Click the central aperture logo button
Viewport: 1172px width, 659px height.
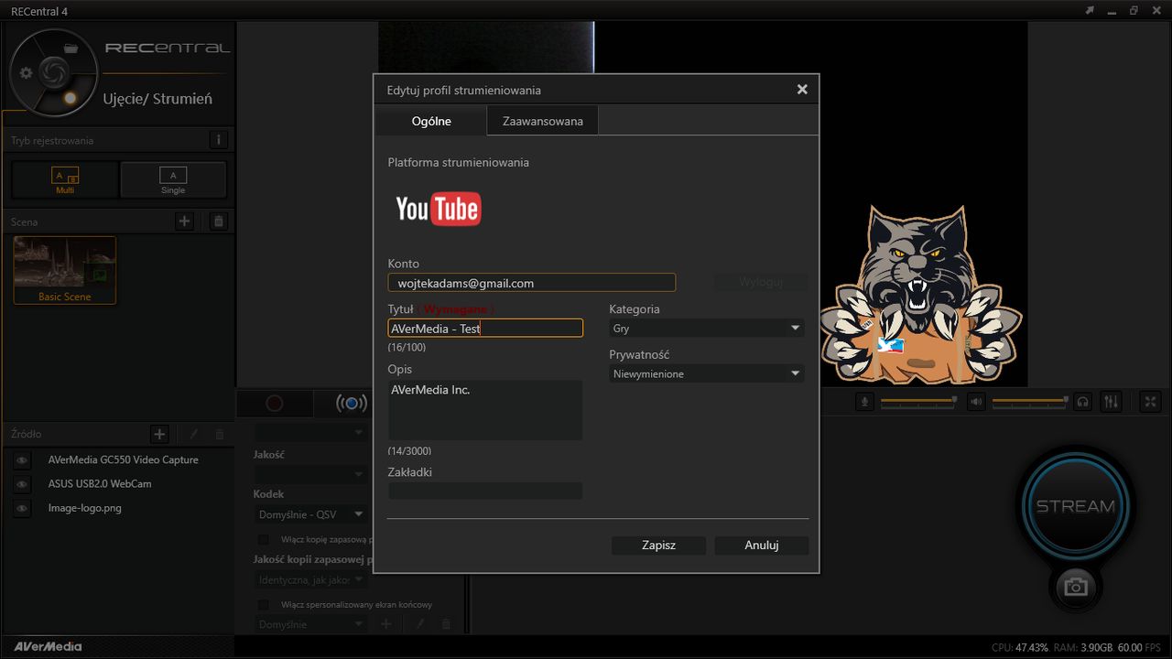coord(52,72)
